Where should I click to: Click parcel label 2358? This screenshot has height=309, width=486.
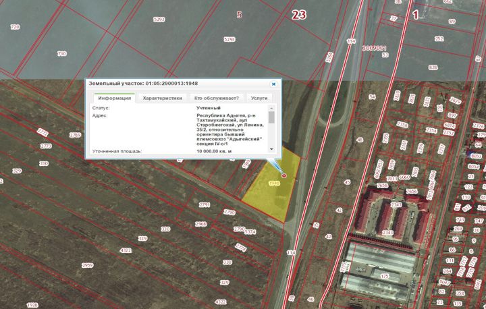tap(402, 125)
